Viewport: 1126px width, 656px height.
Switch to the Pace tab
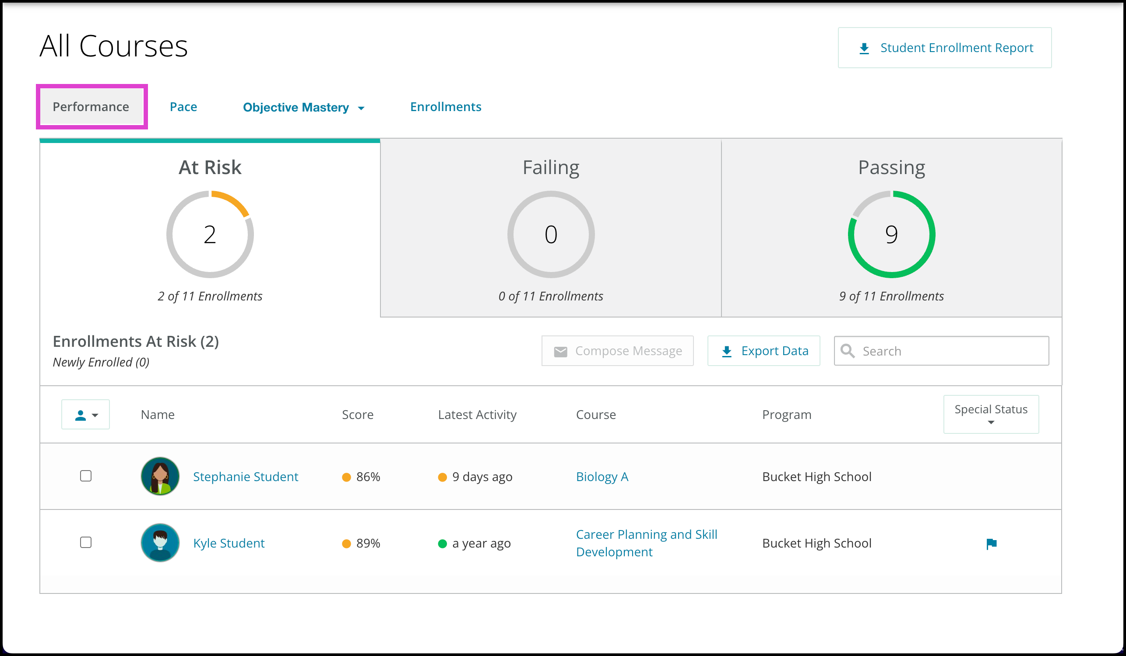[183, 107]
